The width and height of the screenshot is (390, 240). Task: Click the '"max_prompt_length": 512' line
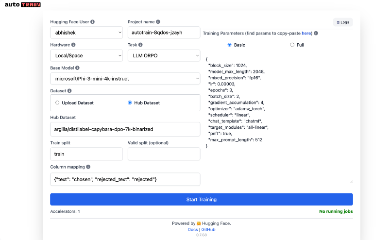pyautogui.click(x=235, y=140)
